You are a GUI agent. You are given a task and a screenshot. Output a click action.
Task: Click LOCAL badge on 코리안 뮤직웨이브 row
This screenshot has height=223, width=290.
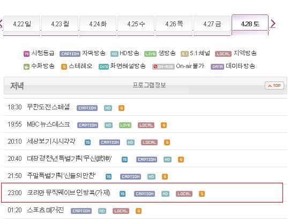click(x=184, y=194)
